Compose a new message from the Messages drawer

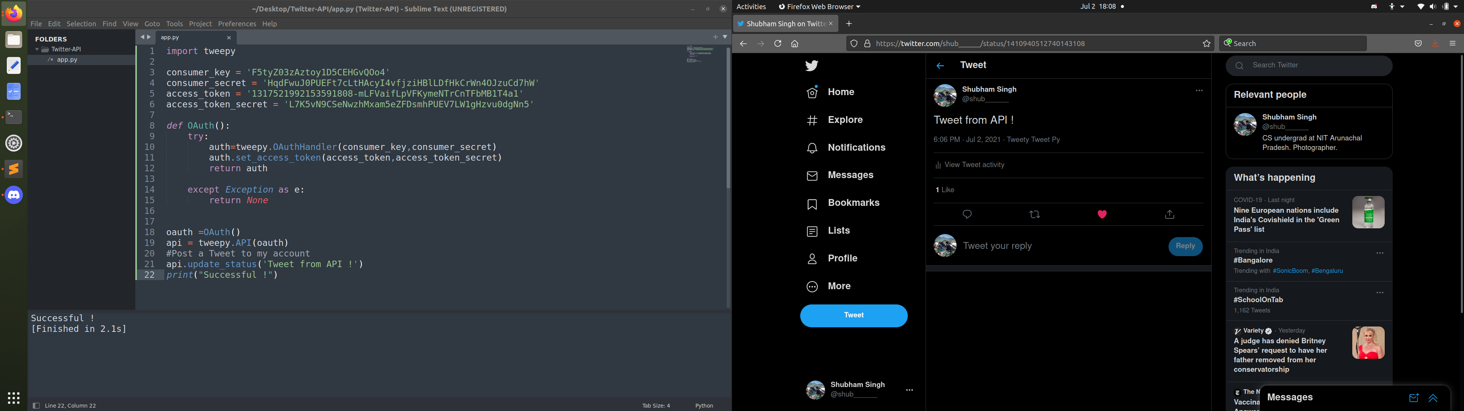tap(1413, 398)
